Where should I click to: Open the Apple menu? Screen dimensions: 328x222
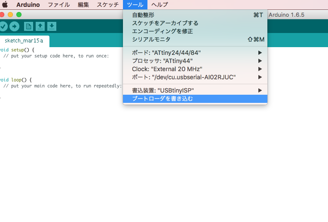pyautogui.click(x=5, y=5)
